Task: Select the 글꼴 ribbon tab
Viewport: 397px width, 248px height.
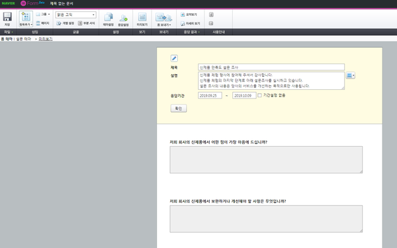Action: point(76,32)
